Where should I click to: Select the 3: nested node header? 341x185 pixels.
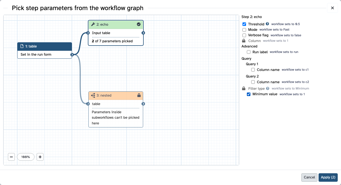tap(116, 96)
